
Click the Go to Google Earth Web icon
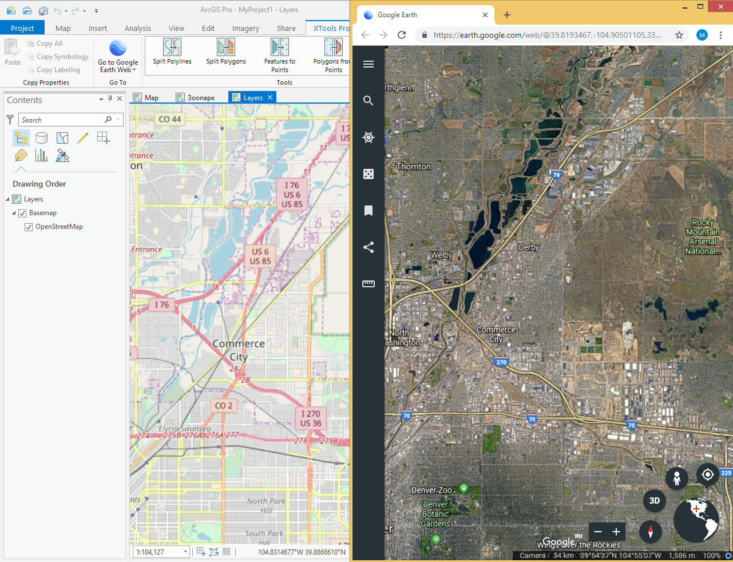[x=118, y=48]
